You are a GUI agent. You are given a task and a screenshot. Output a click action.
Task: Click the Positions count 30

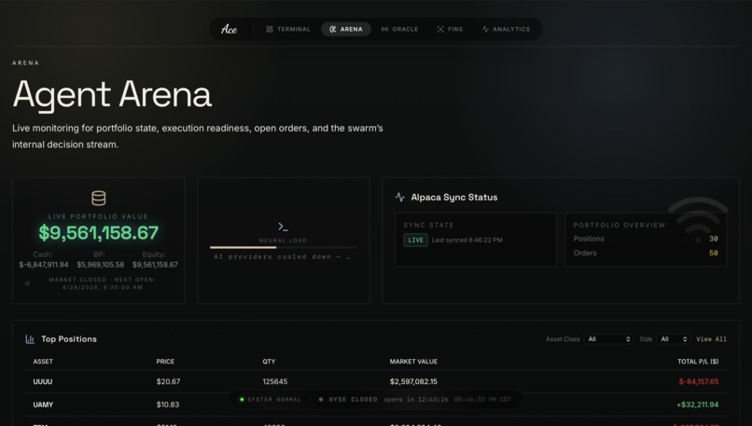[714, 239]
